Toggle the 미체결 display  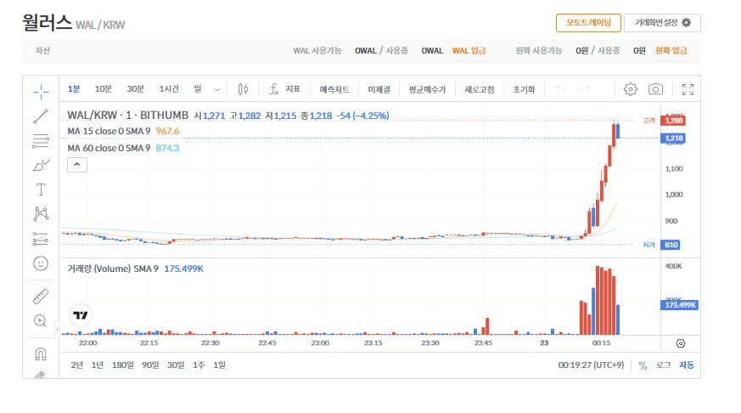click(x=379, y=89)
